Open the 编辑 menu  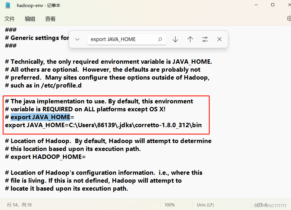(30, 19)
